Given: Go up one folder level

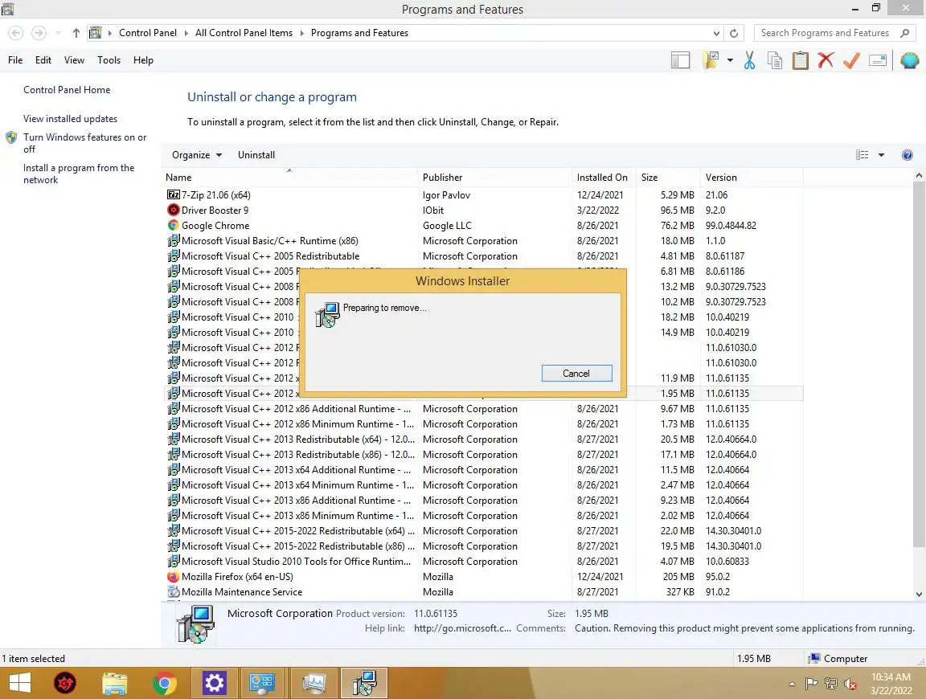Looking at the screenshot, I should pyautogui.click(x=76, y=33).
